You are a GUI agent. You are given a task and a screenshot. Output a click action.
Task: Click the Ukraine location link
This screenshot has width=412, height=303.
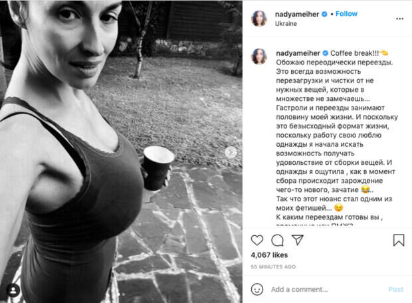click(286, 24)
